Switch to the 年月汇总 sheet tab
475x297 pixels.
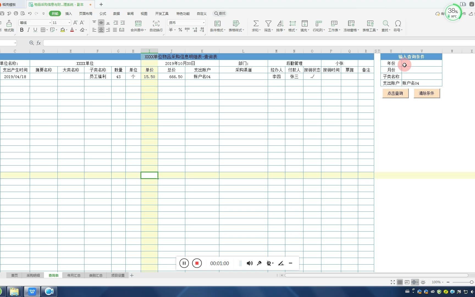point(74,275)
